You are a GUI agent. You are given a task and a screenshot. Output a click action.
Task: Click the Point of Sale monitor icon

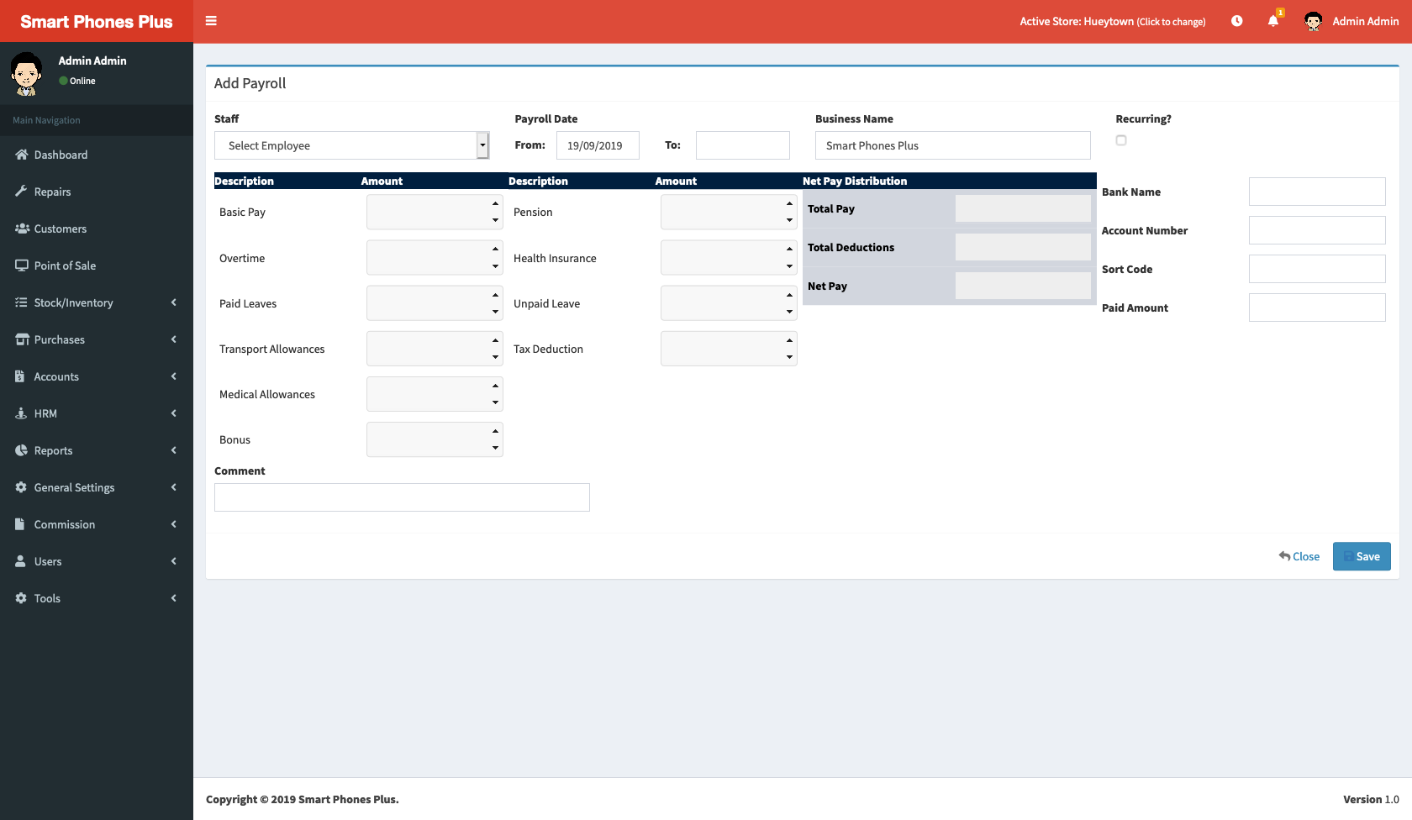[22, 265]
